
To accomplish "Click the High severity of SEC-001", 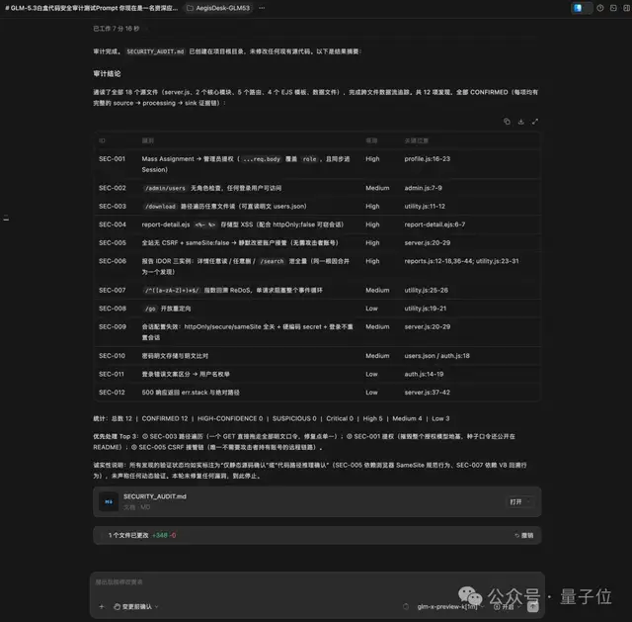I will pyautogui.click(x=372, y=158).
